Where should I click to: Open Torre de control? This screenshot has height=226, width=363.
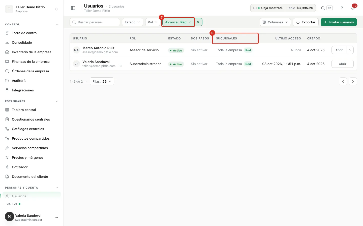tap(32, 33)
